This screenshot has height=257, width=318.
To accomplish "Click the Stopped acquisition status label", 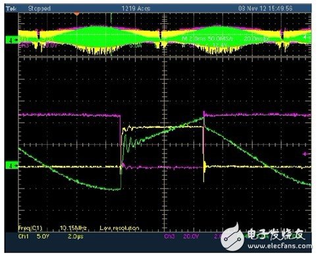I will [x=40, y=9].
